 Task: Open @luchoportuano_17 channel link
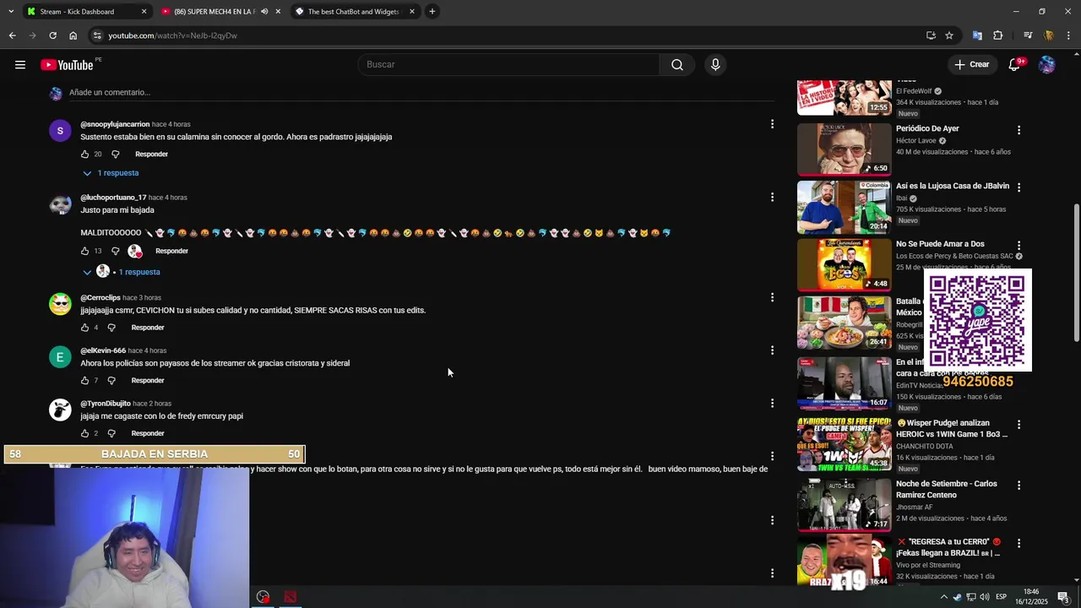coord(113,198)
